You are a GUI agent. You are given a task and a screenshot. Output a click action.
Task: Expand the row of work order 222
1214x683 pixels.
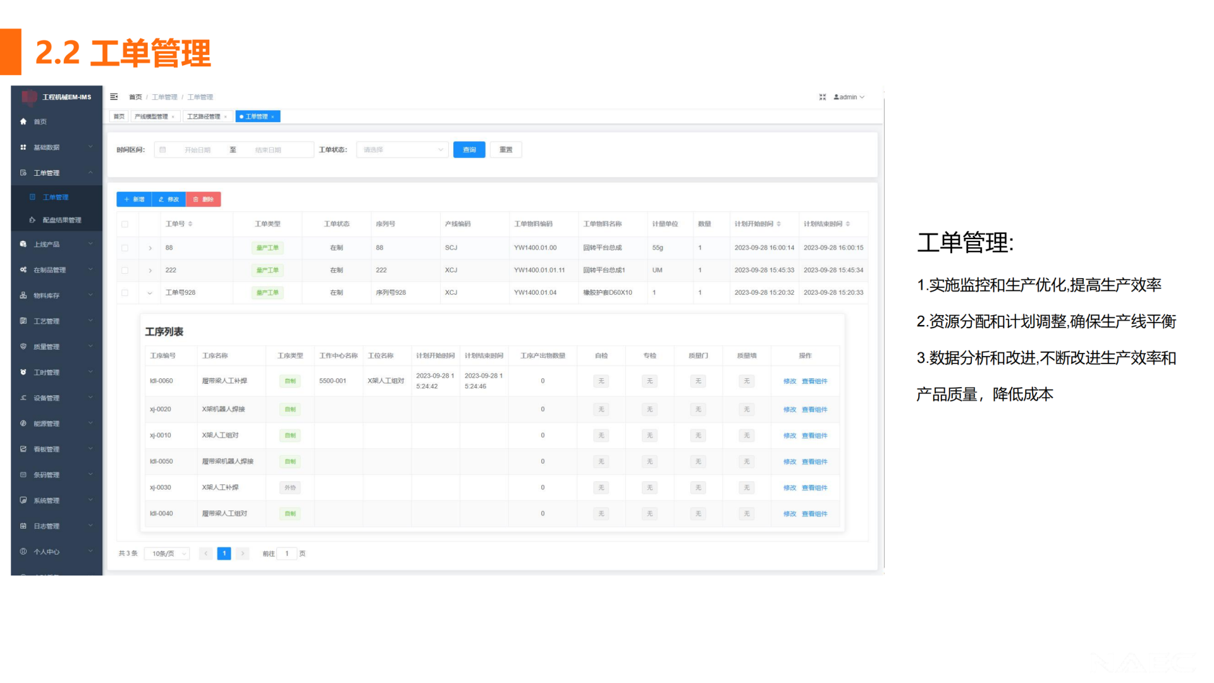pos(150,271)
